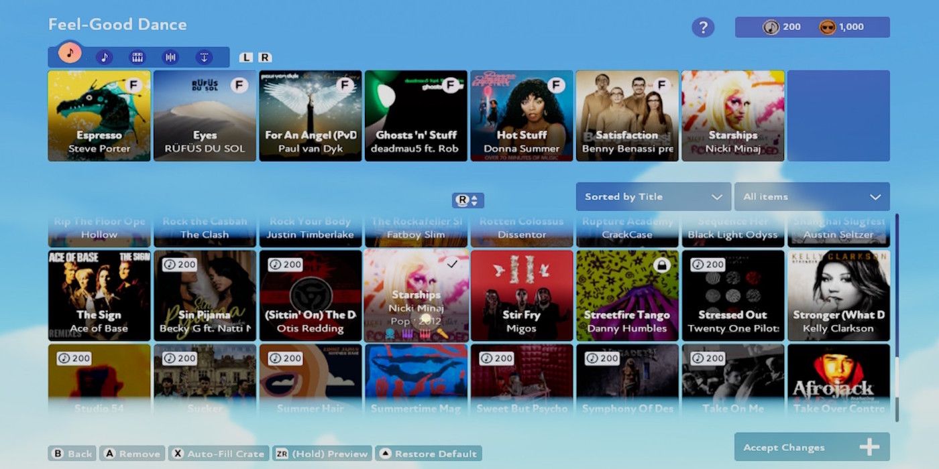The height and width of the screenshot is (469, 939).
Task: Click the "Justin Timberlake" artist text
Action: pos(310,234)
